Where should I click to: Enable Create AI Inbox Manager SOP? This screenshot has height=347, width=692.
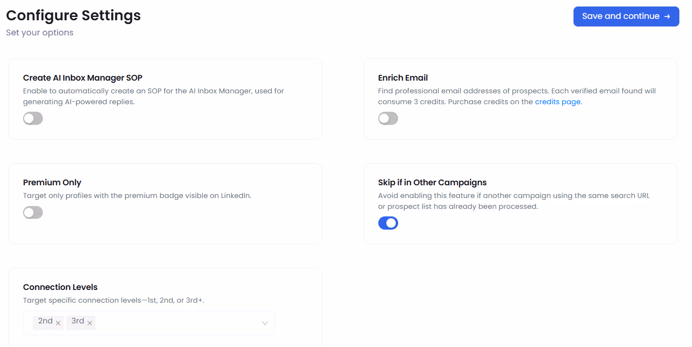coord(33,118)
